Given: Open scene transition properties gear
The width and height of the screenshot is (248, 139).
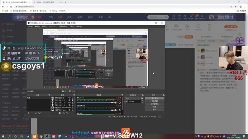Looking at the screenshot, I should pos(142,98).
